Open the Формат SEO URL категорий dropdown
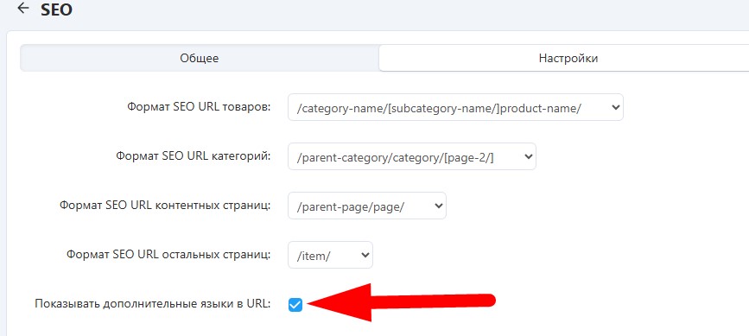The height and width of the screenshot is (336, 749). [x=412, y=156]
